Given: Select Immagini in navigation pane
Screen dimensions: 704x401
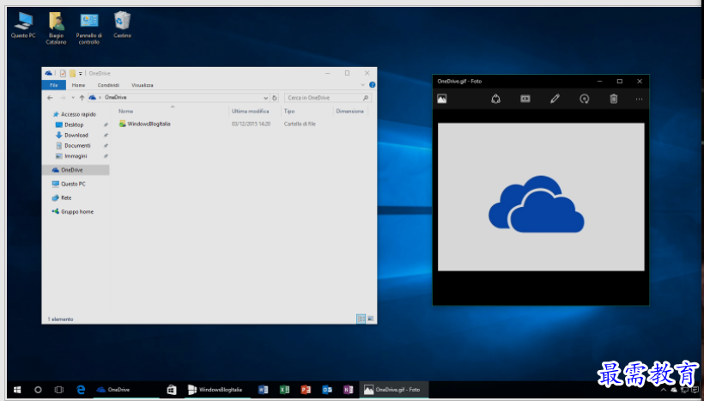Looking at the screenshot, I should 71,156.
